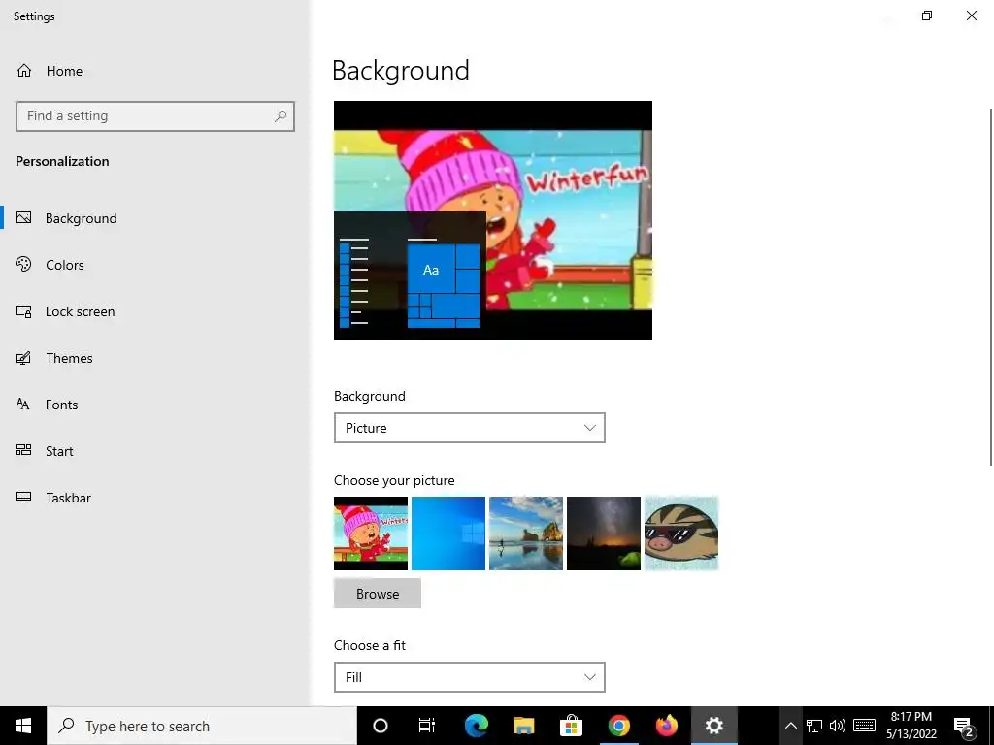The image size is (994, 745).
Task: Open Cortana from the taskbar circle icon
Action: tap(381, 726)
